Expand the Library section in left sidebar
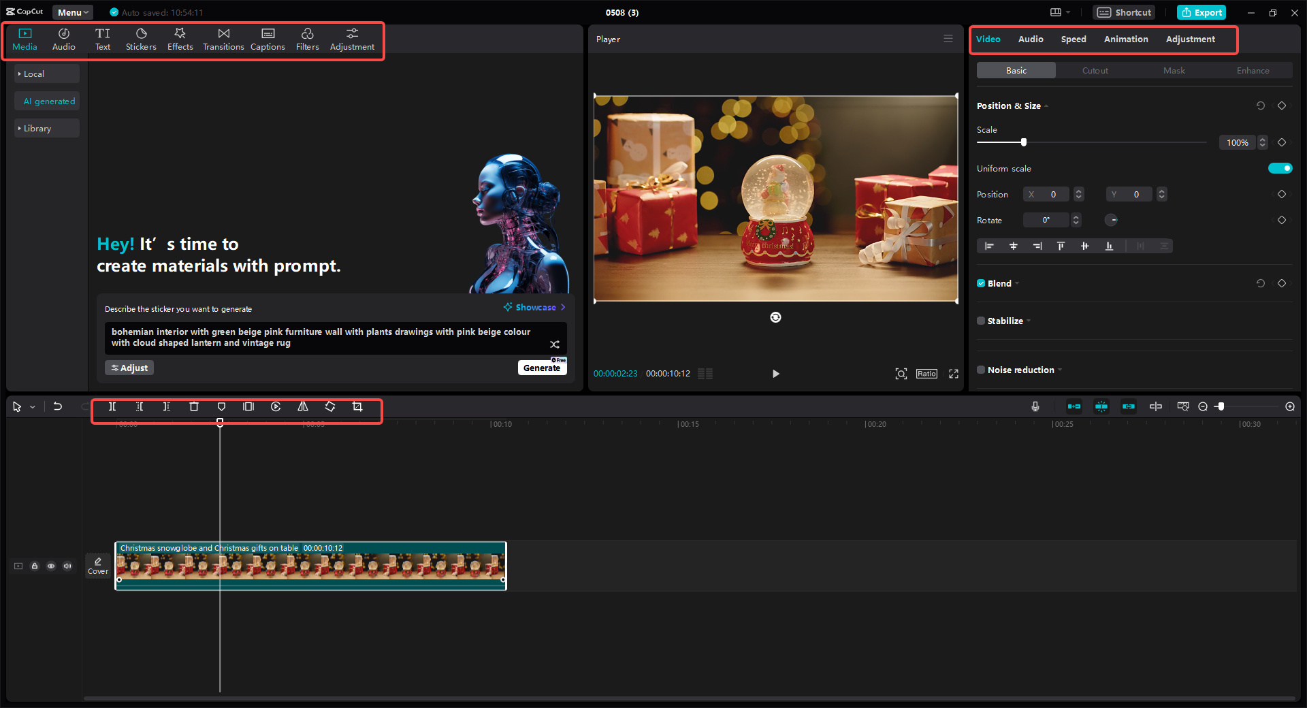The width and height of the screenshot is (1307, 708). pyautogui.click(x=37, y=128)
